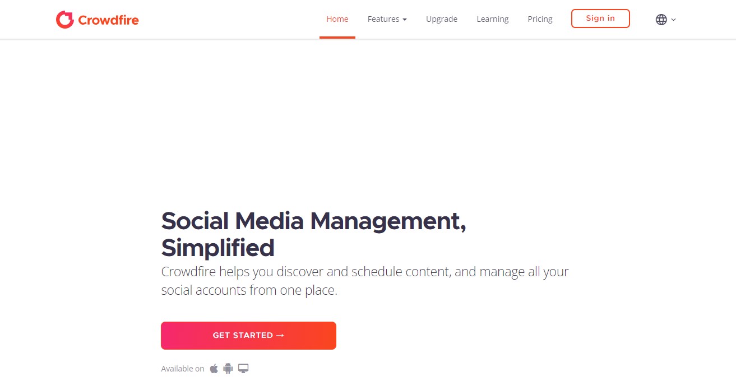
Task: Click the Crowdfire description paragraph
Action: pos(365,281)
